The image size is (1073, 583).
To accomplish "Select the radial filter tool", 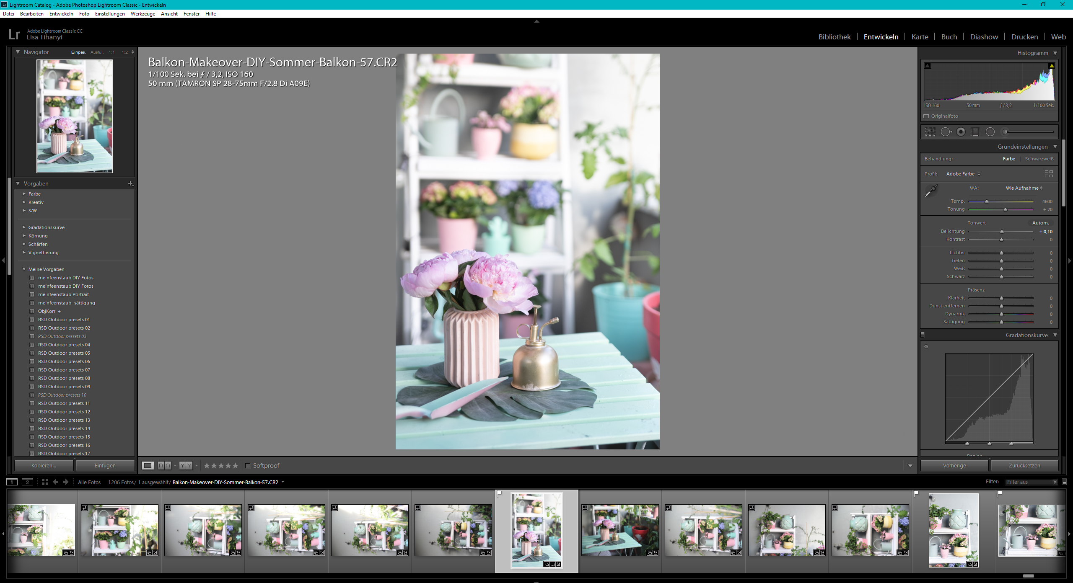I will click(x=990, y=132).
